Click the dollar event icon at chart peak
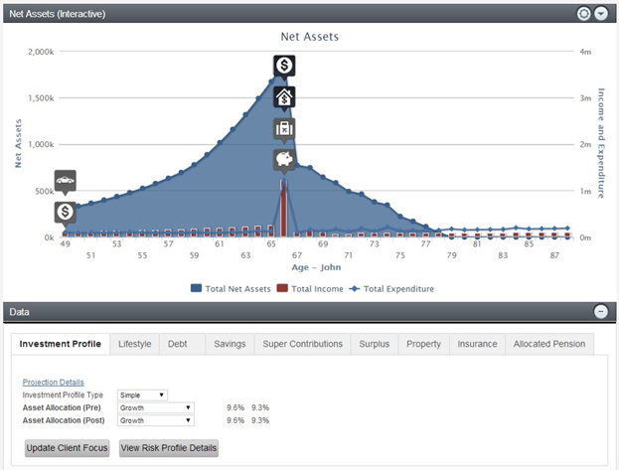This screenshot has height=470, width=619. pos(284,66)
